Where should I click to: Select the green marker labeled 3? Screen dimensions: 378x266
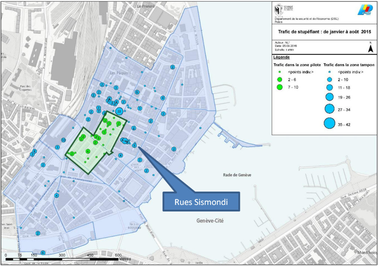click(104, 132)
